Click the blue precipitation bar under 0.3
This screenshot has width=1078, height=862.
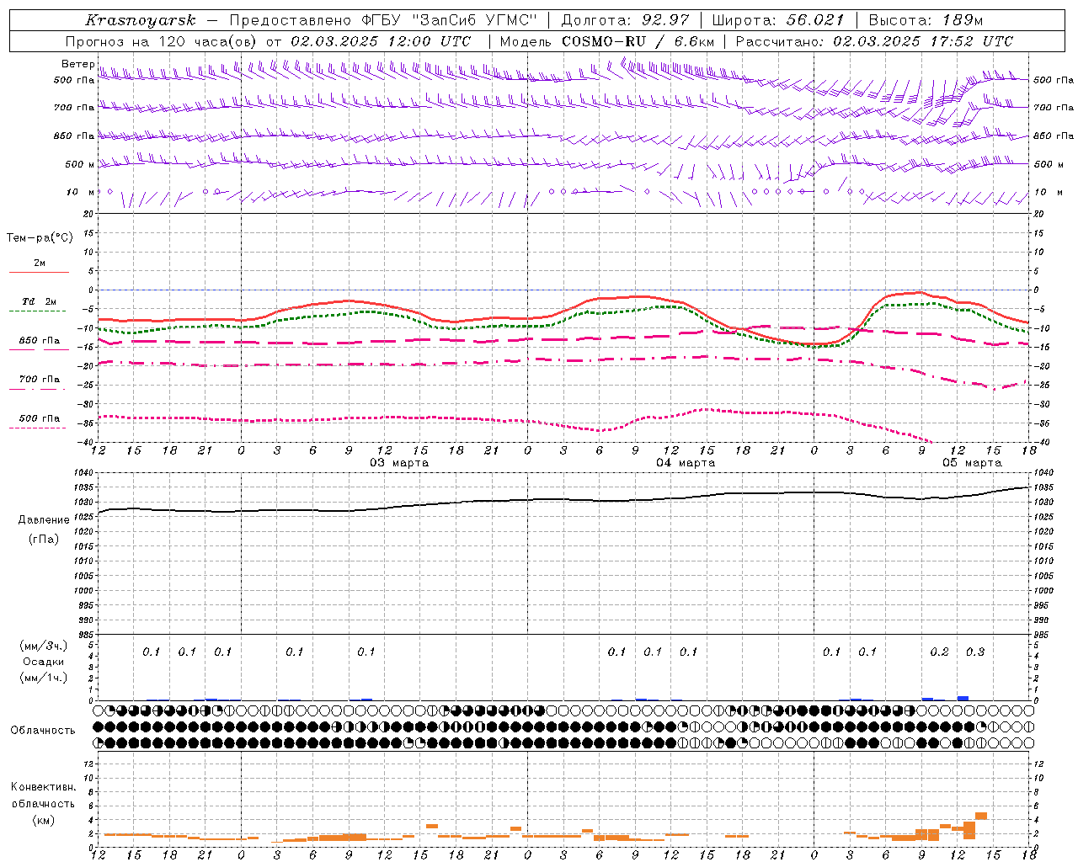(x=963, y=698)
